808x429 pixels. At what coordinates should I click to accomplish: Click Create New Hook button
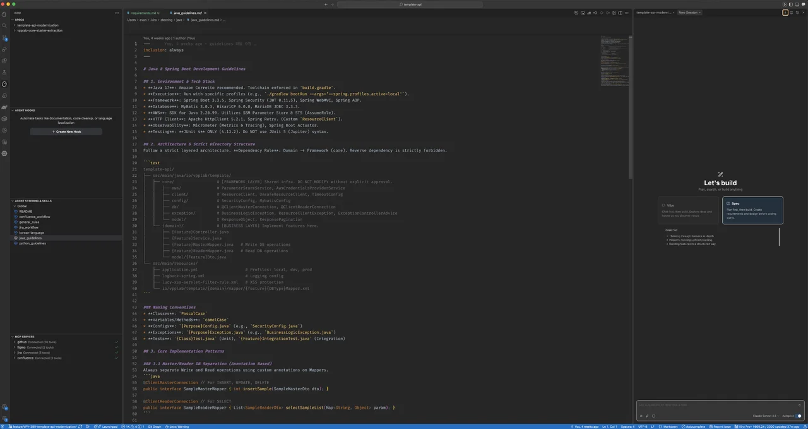click(66, 131)
